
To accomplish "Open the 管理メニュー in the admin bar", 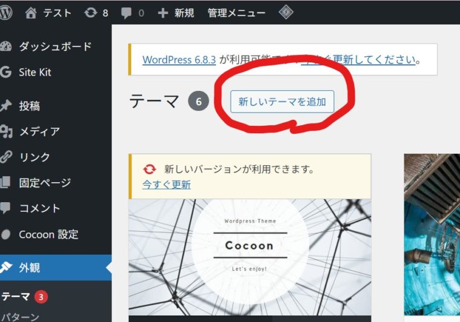I will click(236, 13).
